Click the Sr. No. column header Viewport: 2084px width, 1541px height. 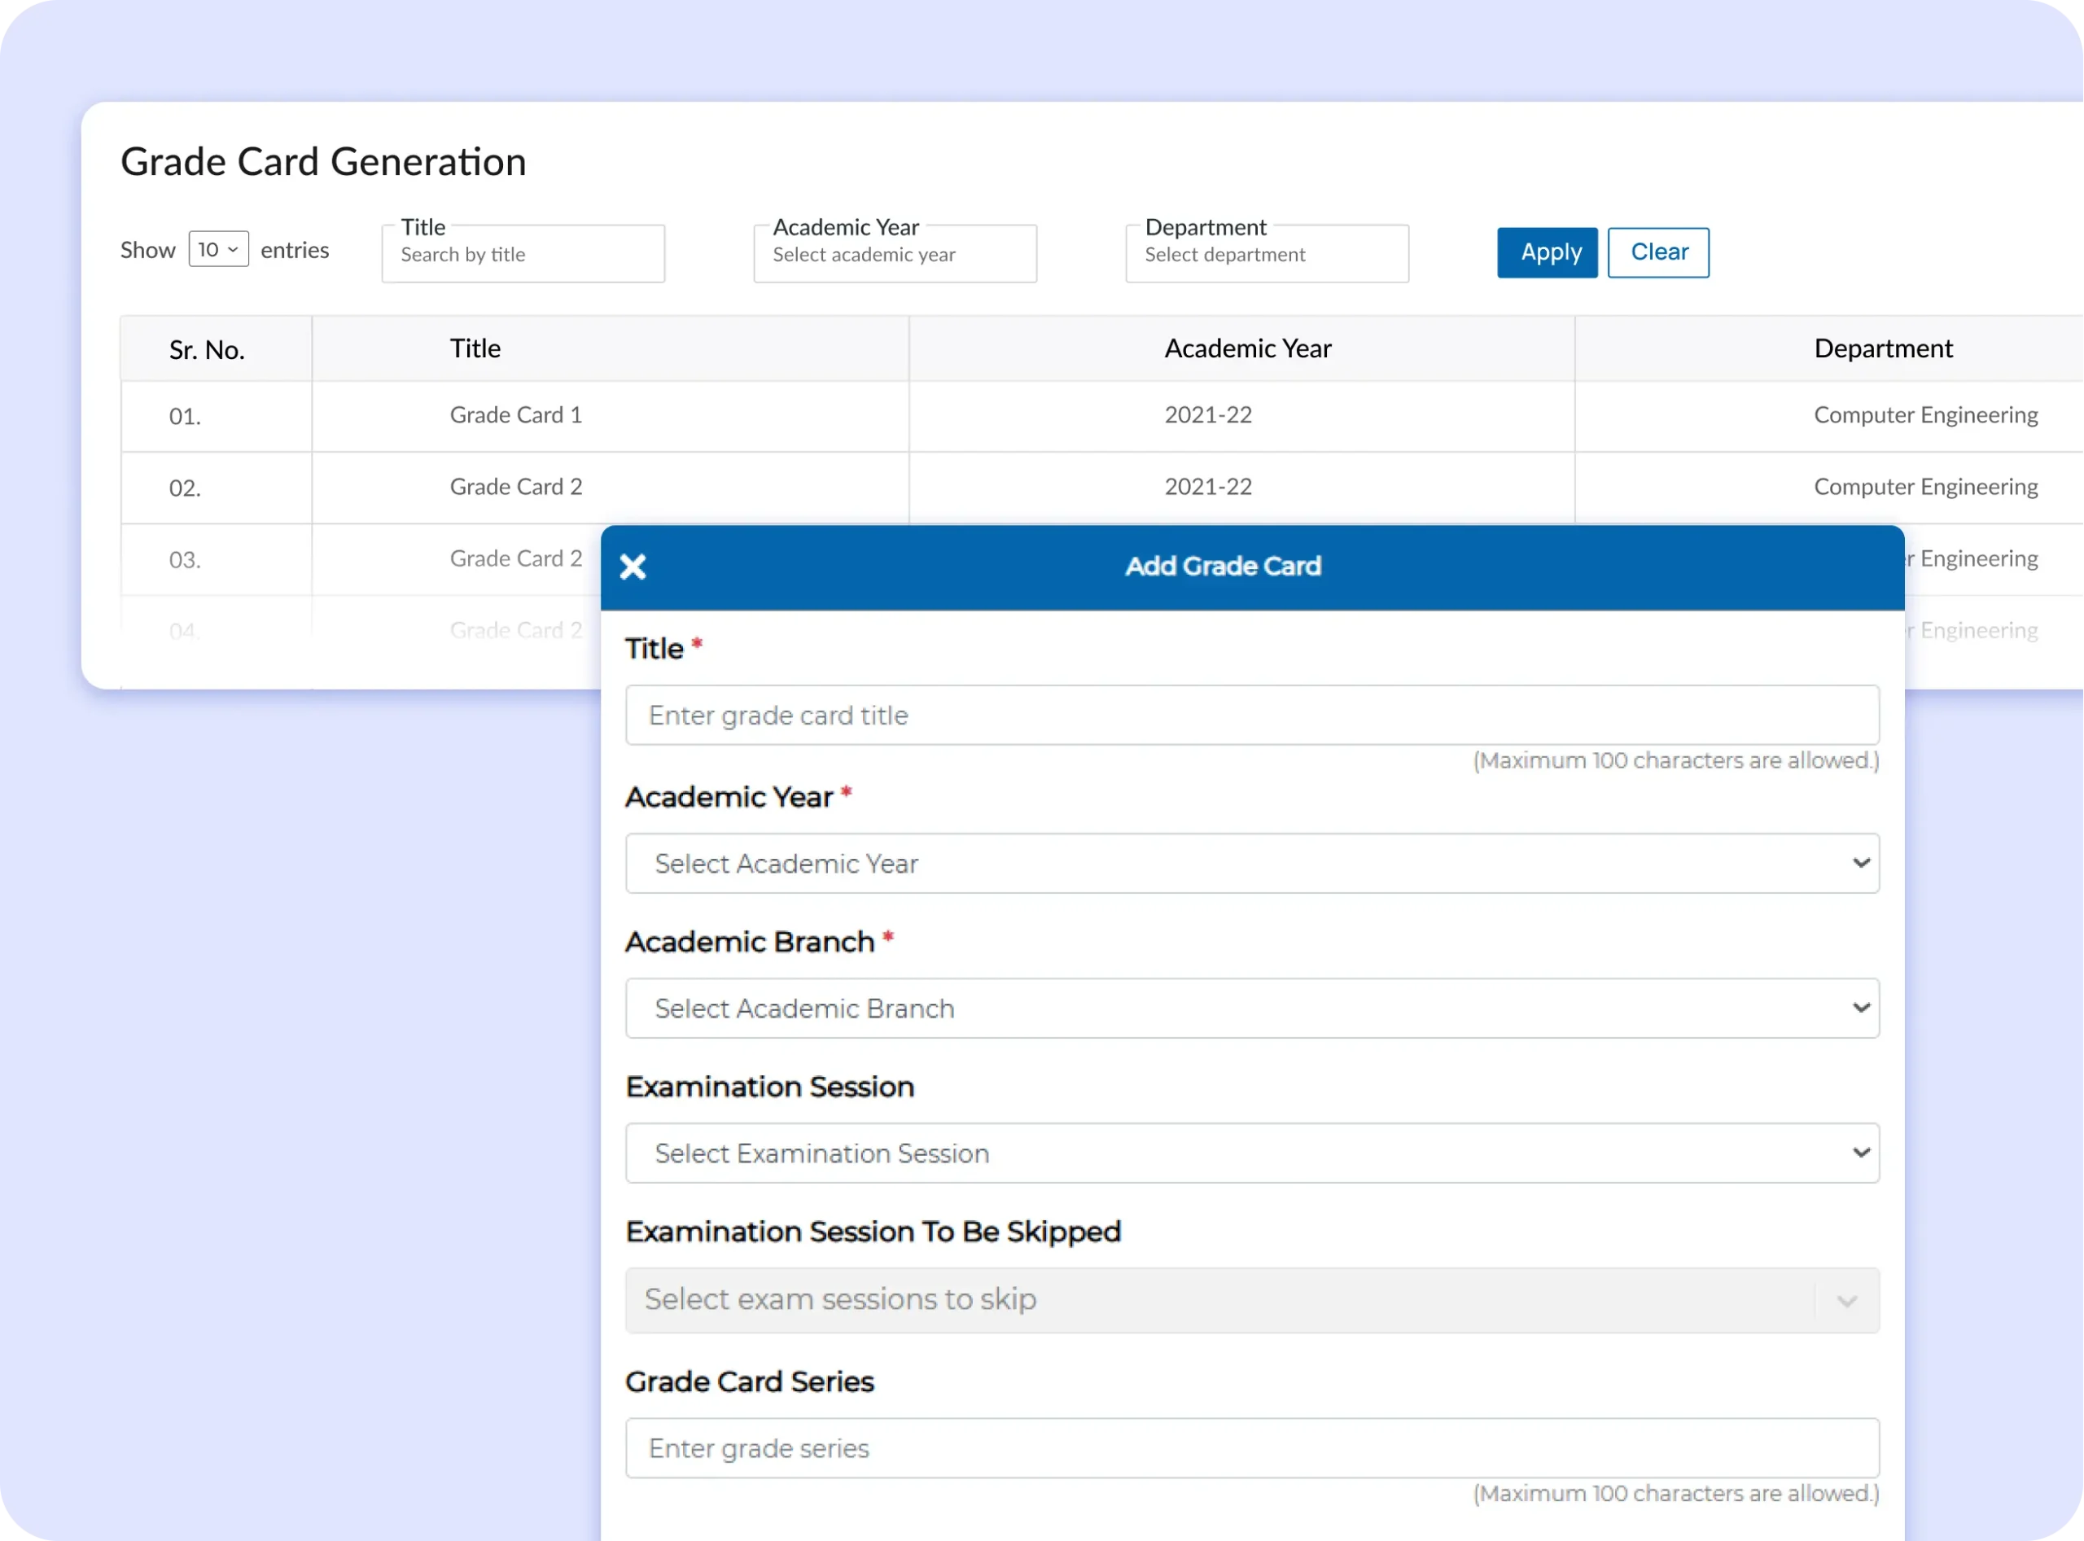pyautogui.click(x=207, y=350)
